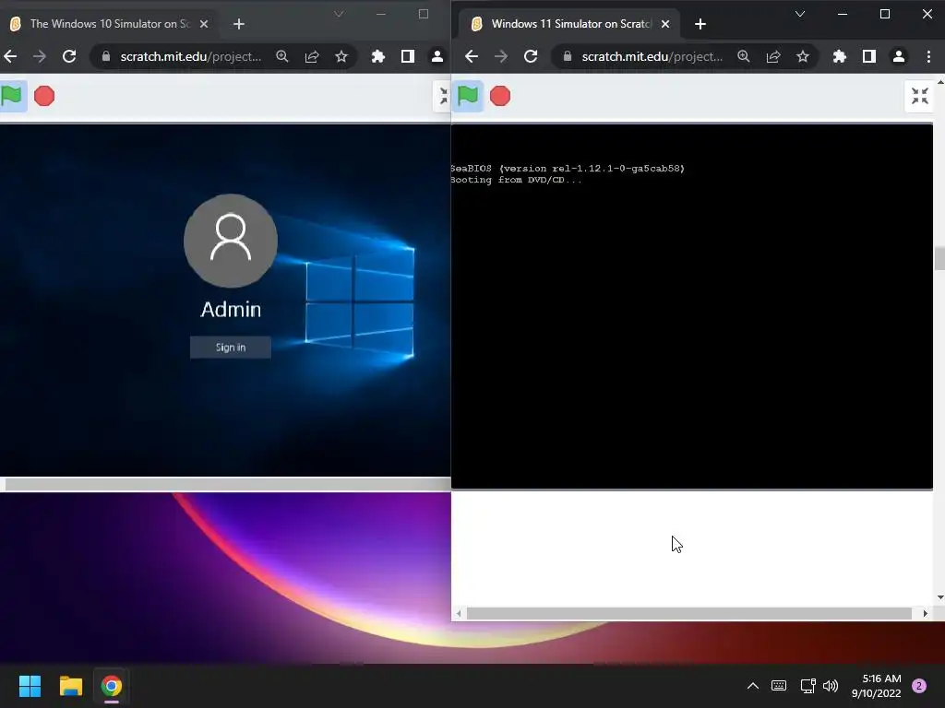
Task: Click horizontal scrollbar in right browser window
Action: [688, 613]
